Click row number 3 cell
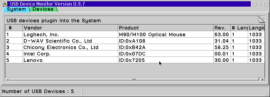The image size is (270, 97). point(14,47)
